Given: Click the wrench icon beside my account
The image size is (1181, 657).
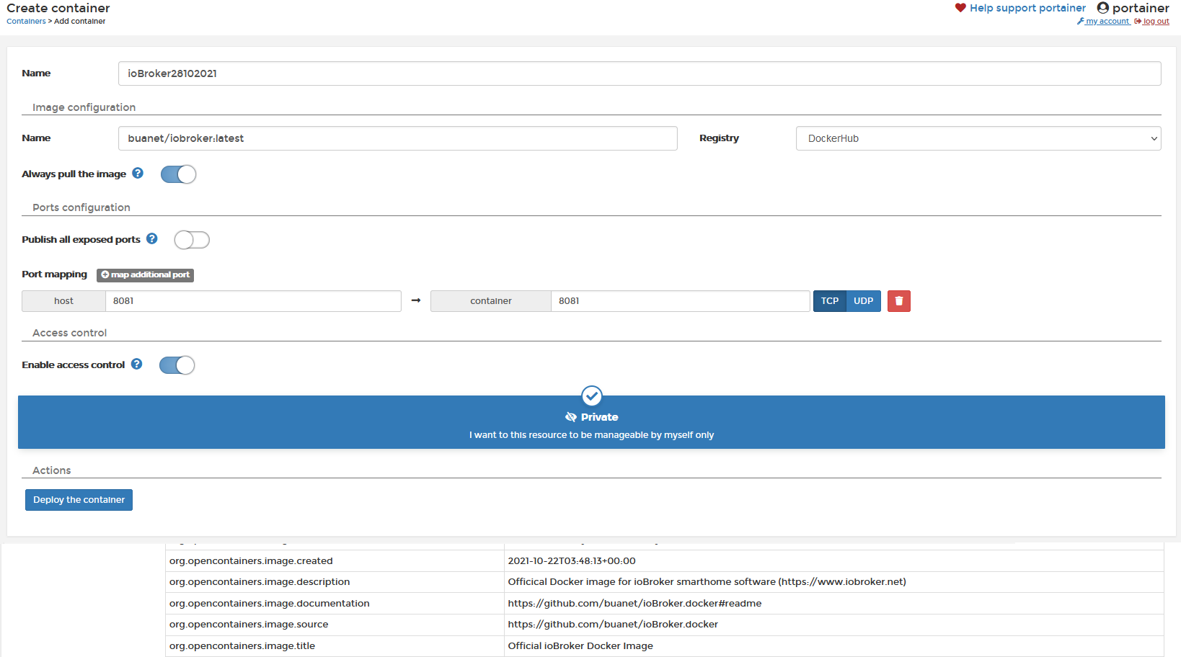Looking at the screenshot, I should pos(1081,22).
